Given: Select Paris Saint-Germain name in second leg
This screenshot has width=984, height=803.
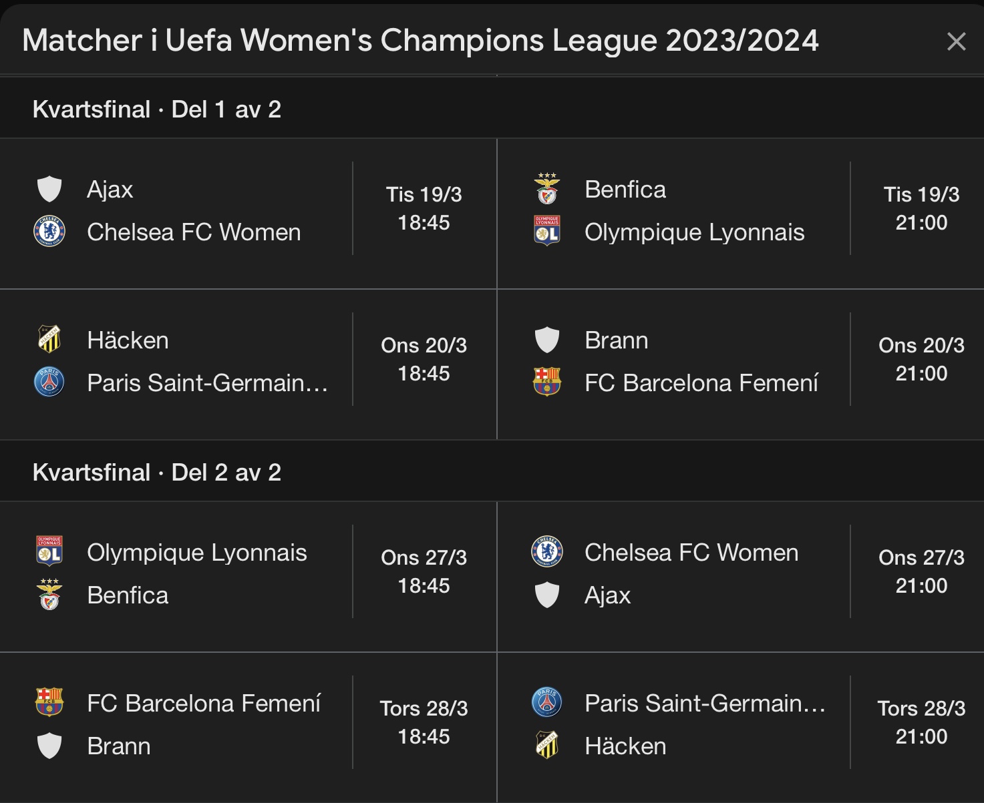Looking at the screenshot, I should (704, 704).
